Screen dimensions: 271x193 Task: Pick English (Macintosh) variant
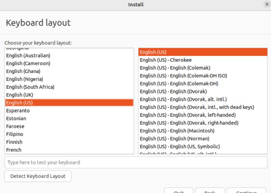(x=203, y=131)
